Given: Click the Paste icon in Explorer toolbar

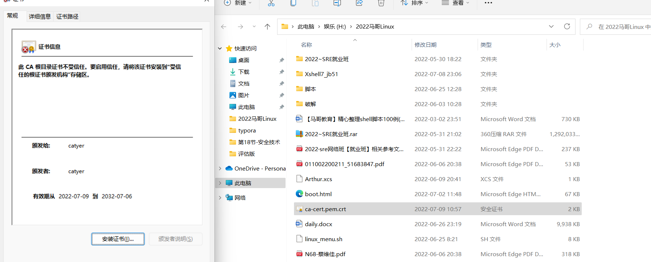Looking at the screenshot, I should (x=315, y=3).
